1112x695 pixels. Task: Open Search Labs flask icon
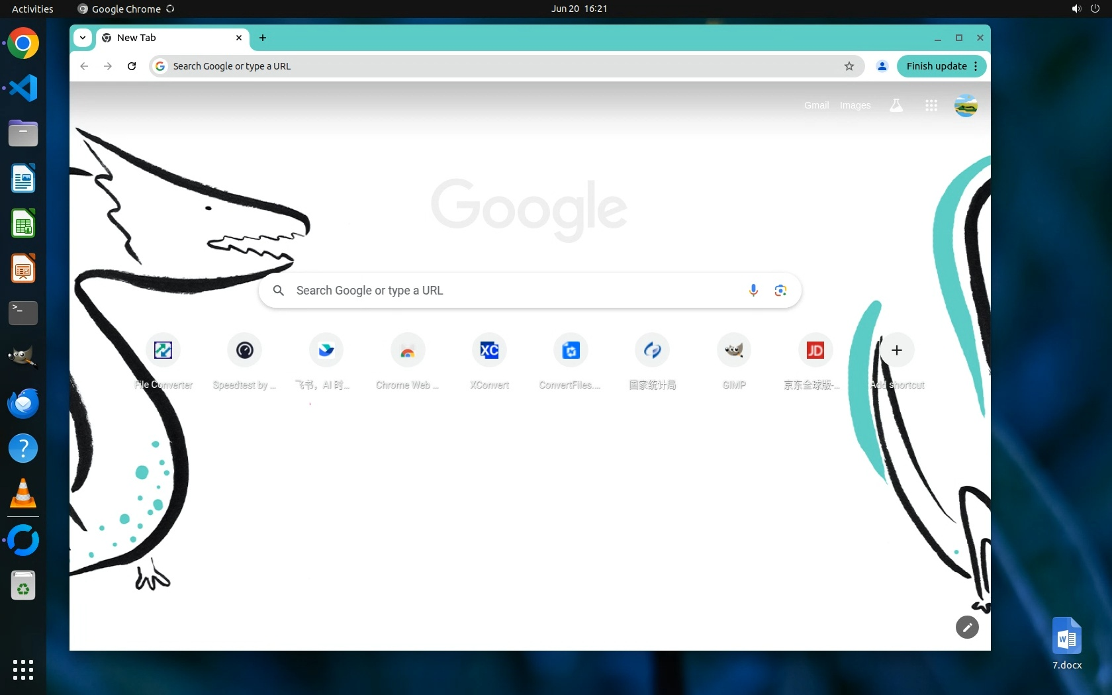pyautogui.click(x=896, y=106)
